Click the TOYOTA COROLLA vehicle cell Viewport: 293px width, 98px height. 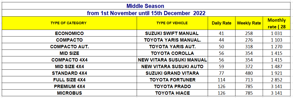click(172, 53)
